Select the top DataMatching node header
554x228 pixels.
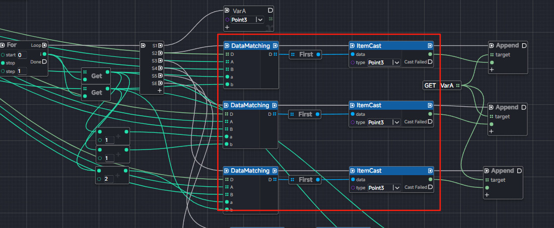[250, 46]
